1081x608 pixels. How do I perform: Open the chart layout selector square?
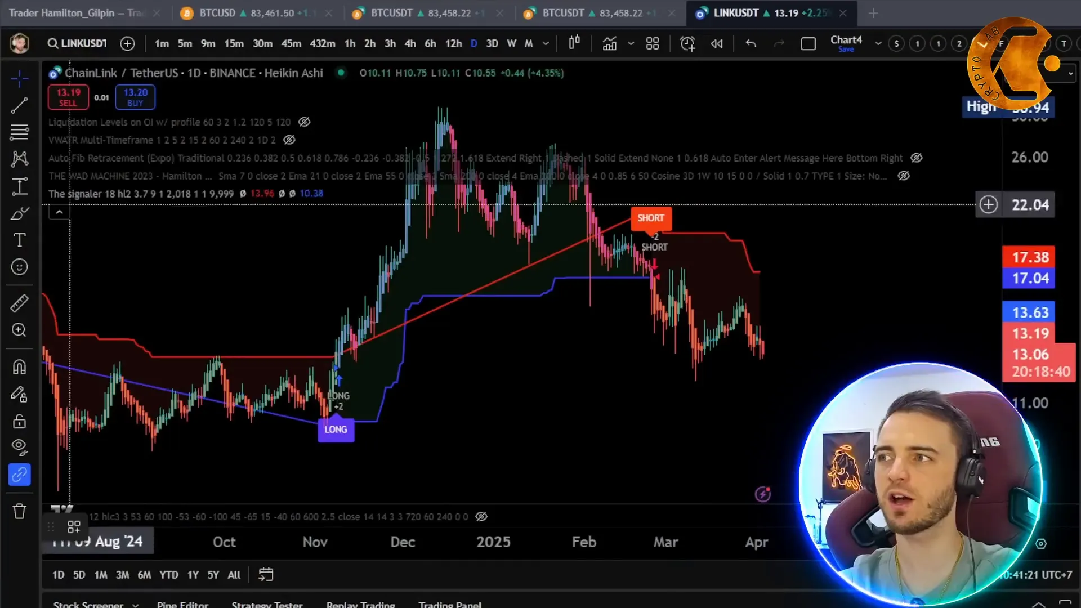(x=808, y=44)
